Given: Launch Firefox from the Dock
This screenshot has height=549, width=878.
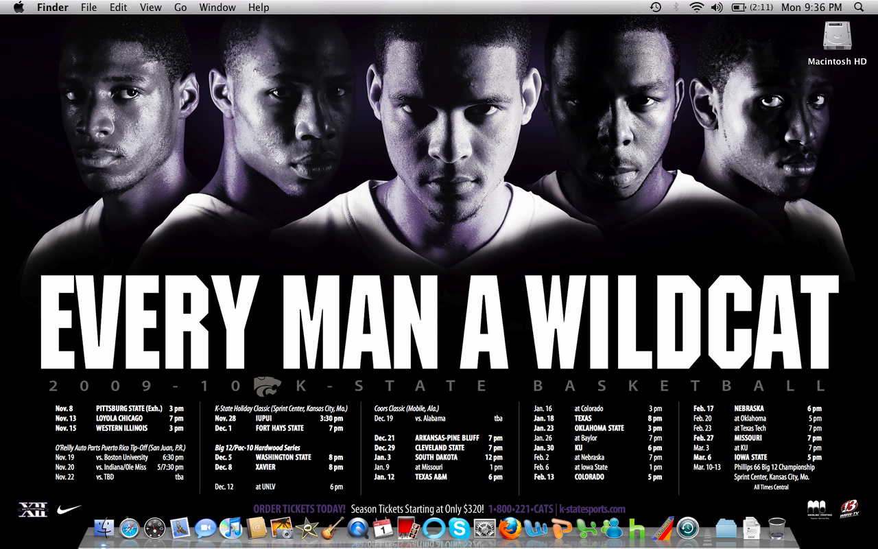Looking at the screenshot, I should pos(510,528).
